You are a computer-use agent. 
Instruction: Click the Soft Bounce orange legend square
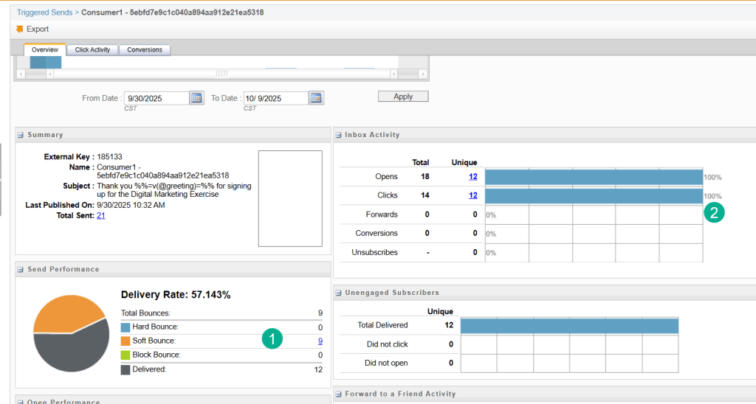126,341
